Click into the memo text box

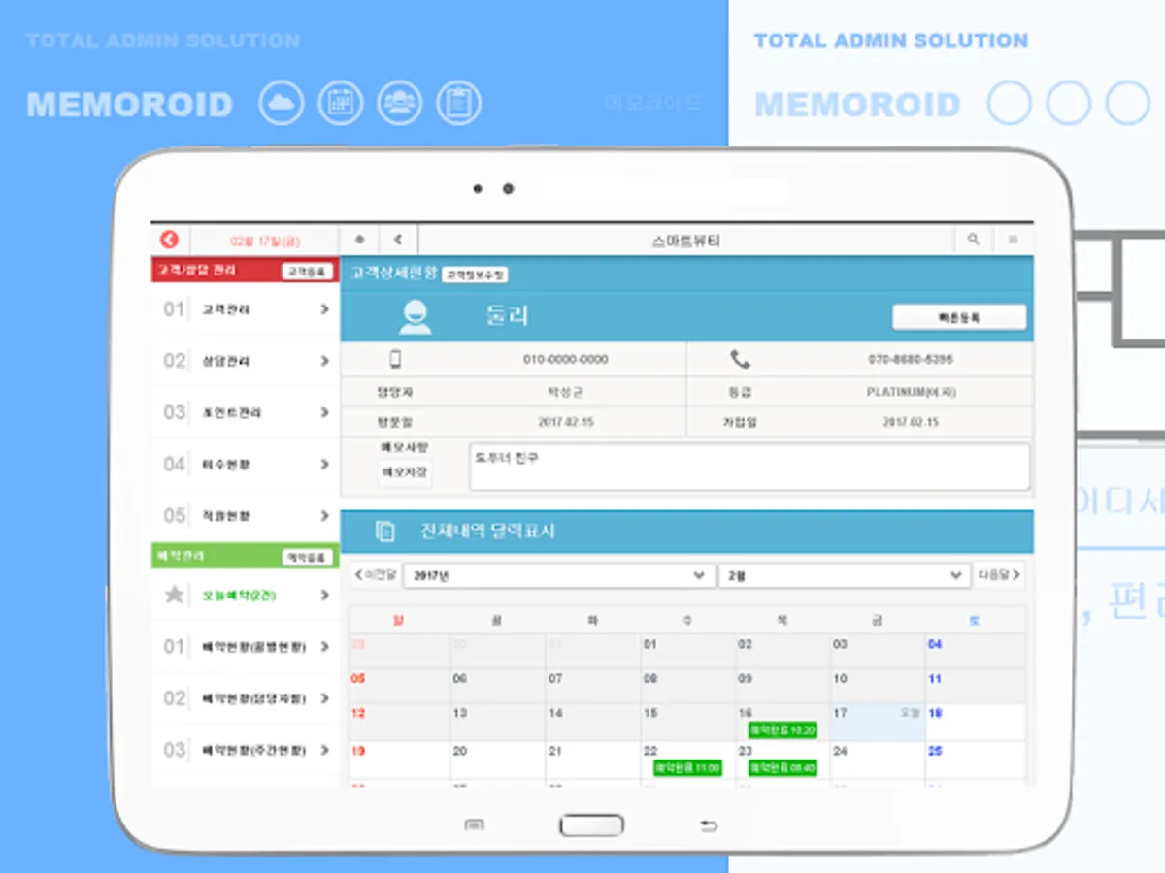[749, 467]
